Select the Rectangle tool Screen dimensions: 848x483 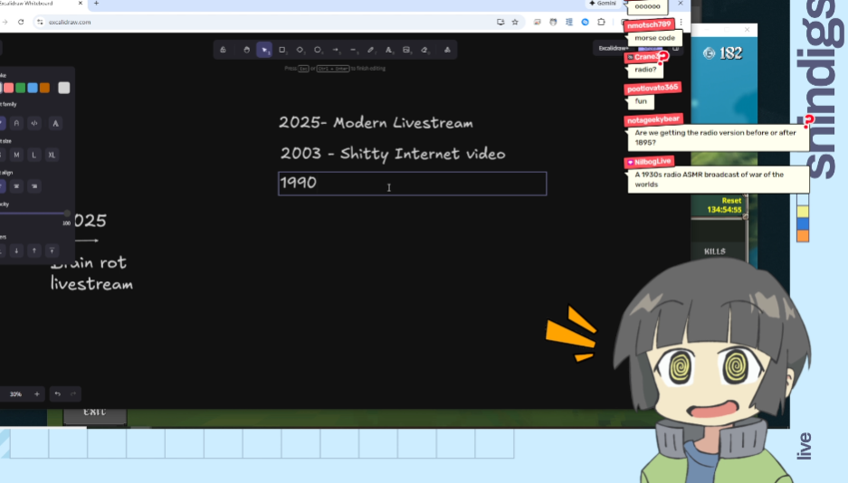pos(282,50)
